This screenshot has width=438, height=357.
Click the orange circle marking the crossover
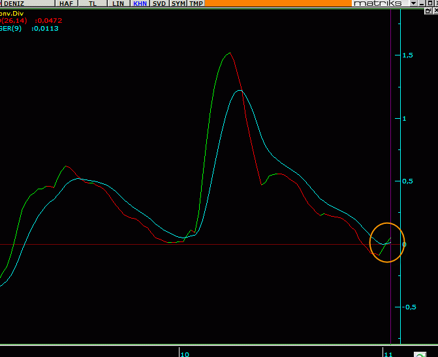pos(387,243)
